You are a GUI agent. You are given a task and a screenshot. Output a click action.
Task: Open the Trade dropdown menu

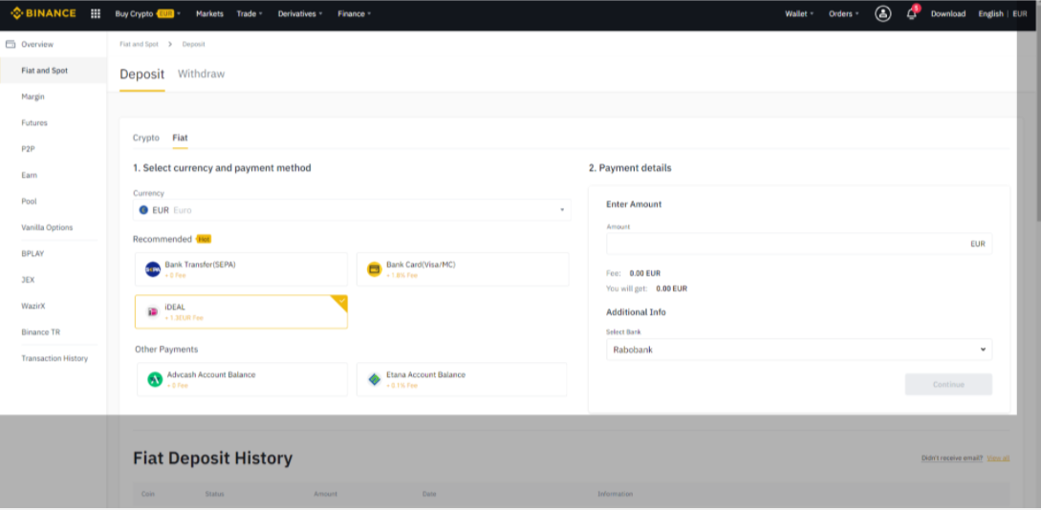(x=249, y=13)
